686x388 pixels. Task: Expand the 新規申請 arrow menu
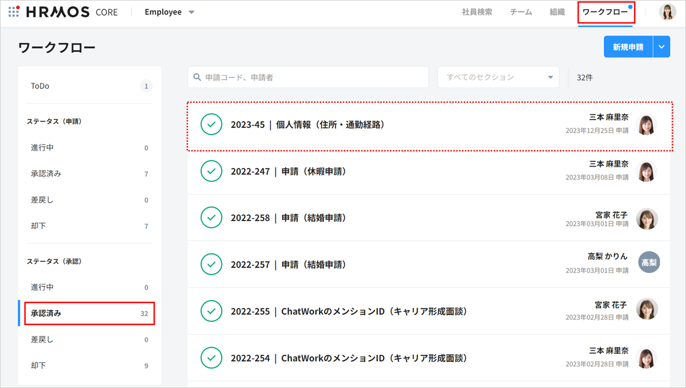[661, 47]
